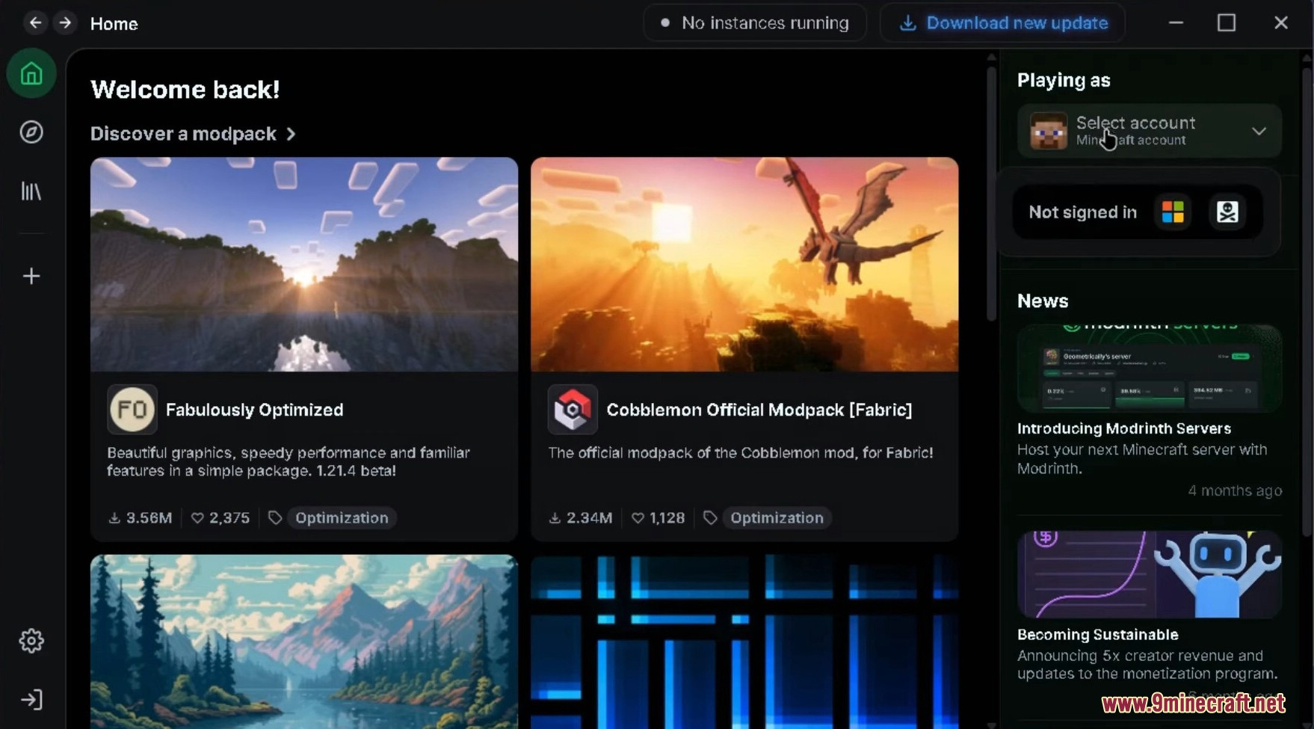
Task: Click Optimization tag on Cobblemon card
Action: click(777, 517)
